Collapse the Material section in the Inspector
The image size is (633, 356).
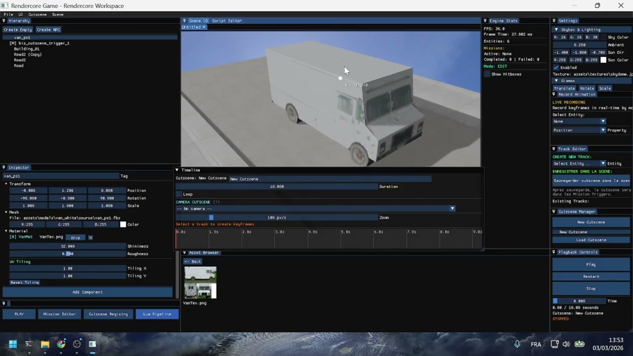tap(6, 231)
